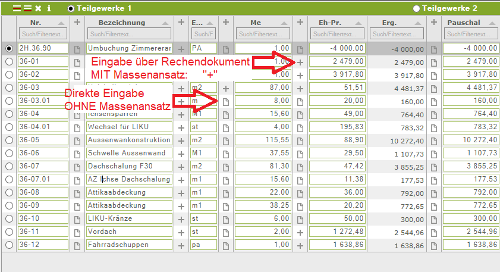
Task: Open the document icon next to Nr. 36-05
Action: [x=77, y=140]
